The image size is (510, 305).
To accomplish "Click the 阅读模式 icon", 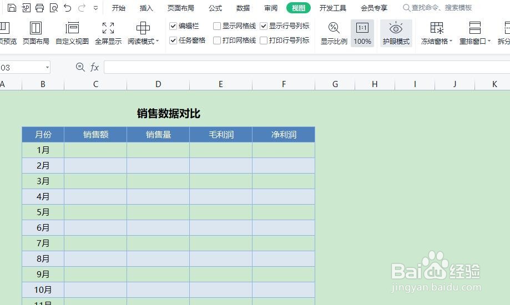I will pyautogui.click(x=143, y=28).
